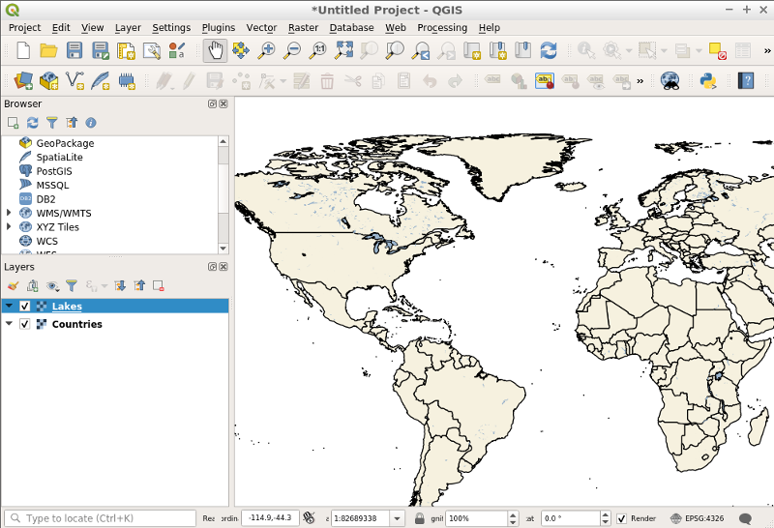774x528 pixels.
Task: Open the Raster menu
Action: (303, 28)
